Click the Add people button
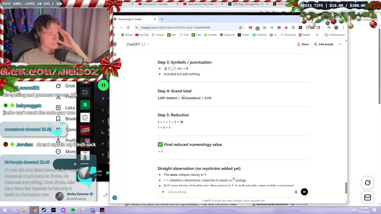 (x=324, y=44)
